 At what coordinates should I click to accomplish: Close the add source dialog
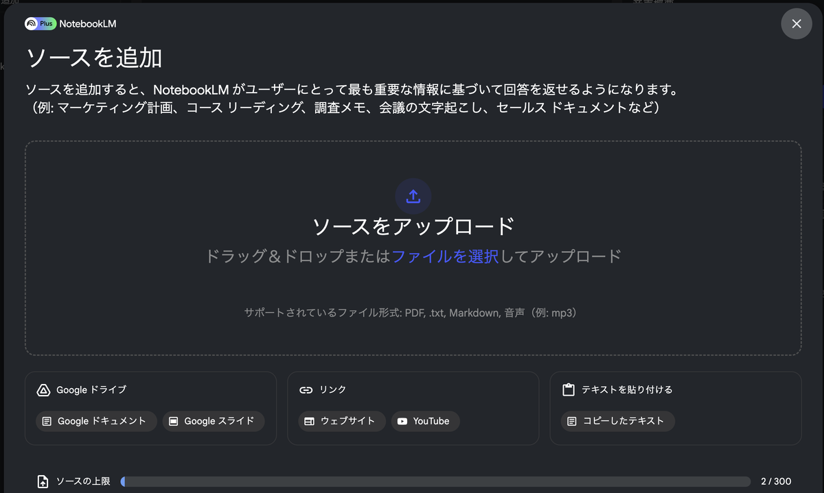tap(797, 24)
